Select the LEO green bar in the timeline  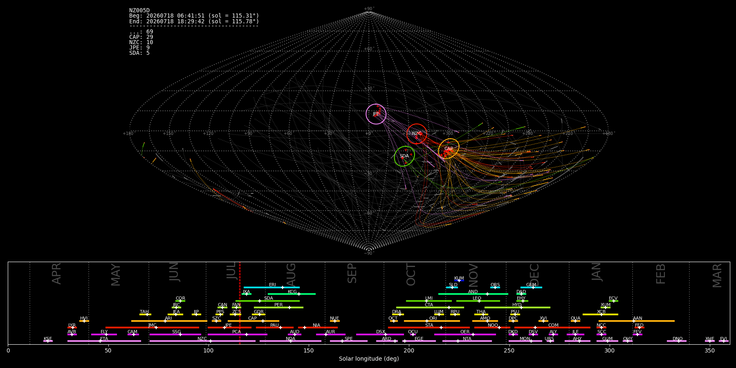478,301
